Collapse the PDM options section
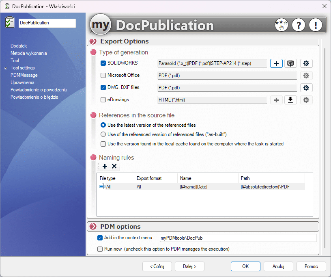331x277 pixels. tap(92, 227)
